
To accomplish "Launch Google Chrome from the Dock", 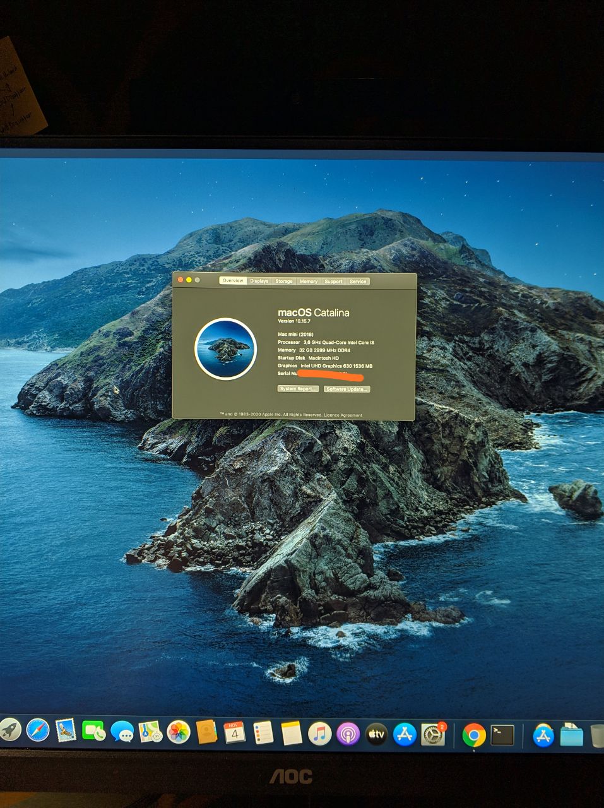I will 474,735.
